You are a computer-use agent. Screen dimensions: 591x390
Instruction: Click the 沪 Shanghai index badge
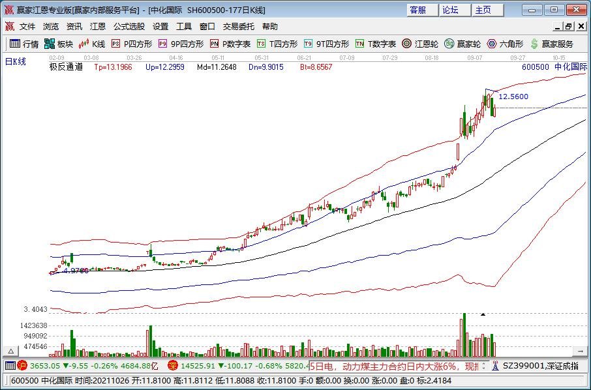tap(22, 365)
